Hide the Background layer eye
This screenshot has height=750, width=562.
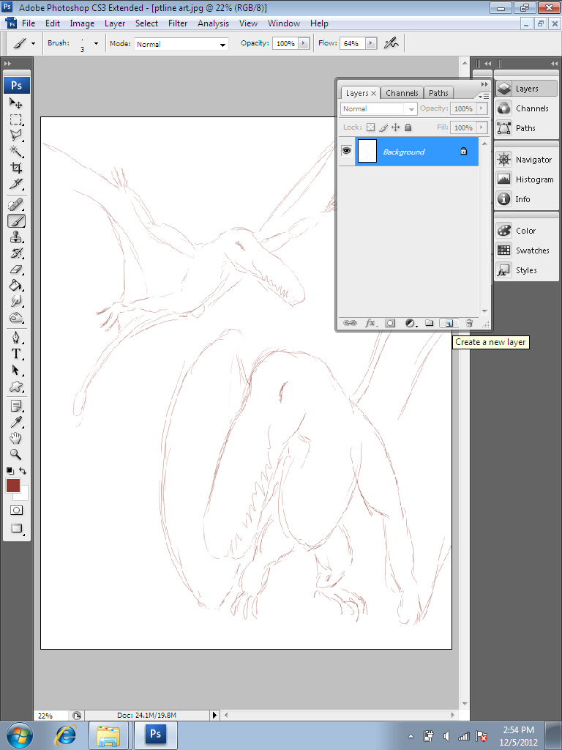[x=346, y=151]
